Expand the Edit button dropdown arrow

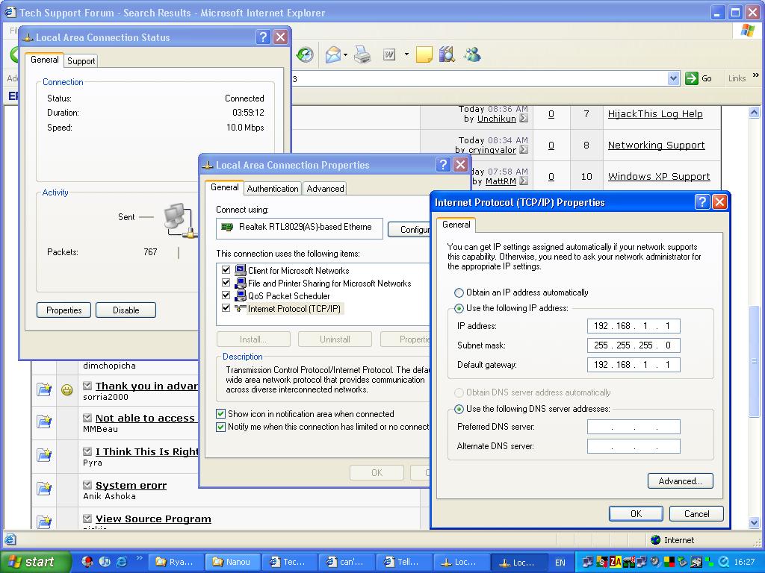(x=406, y=54)
